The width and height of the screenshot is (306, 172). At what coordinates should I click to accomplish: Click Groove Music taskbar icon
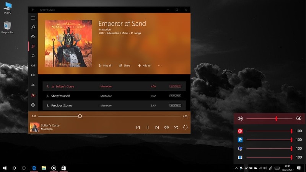[54, 168]
